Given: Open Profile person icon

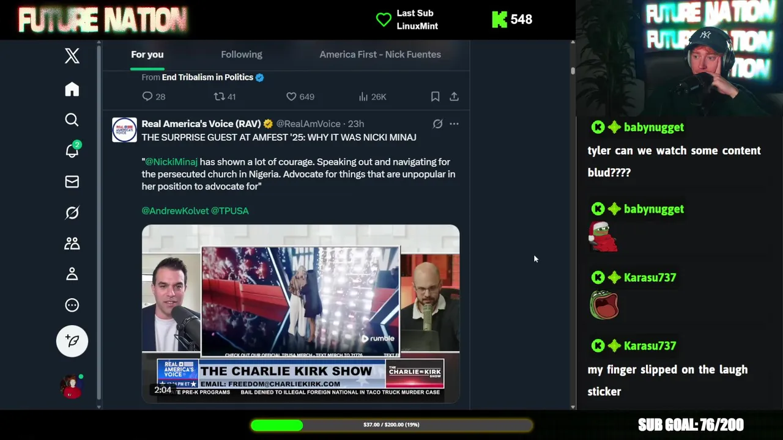Looking at the screenshot, I should click(x=72, y=274).
